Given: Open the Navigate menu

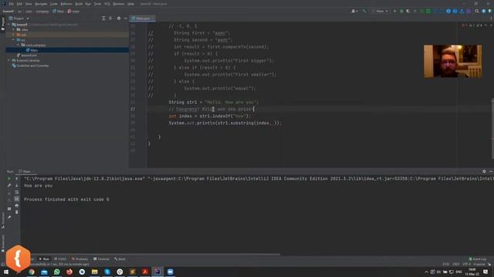Looking at the screenshot, I should [41, 4].
